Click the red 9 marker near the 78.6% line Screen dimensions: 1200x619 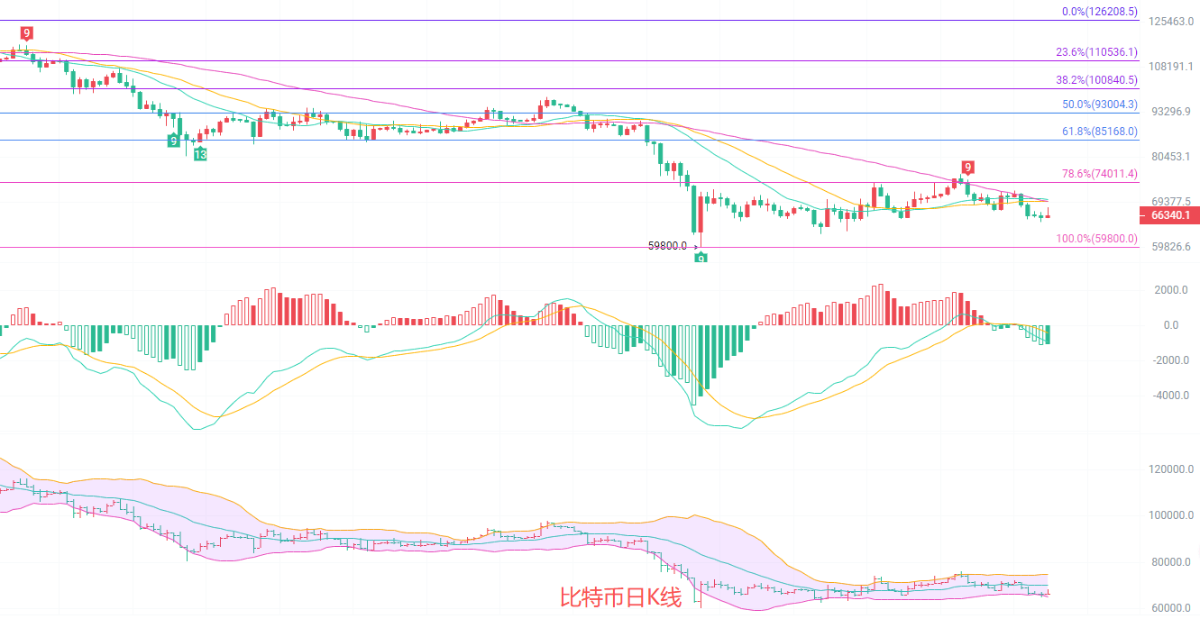(967, 167)
